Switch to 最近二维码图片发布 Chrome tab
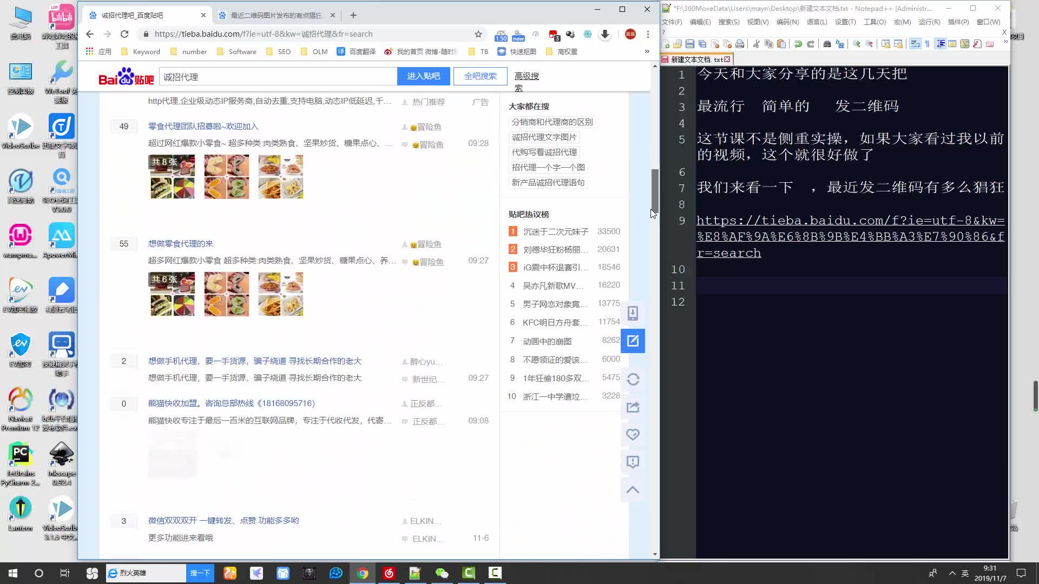 (x=277, y=15)
